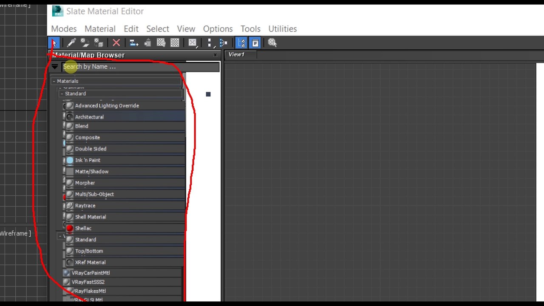The width and height of the screenshot is (544, 306).
Task: Open the Utilities menu
Action: click(283, 29)
